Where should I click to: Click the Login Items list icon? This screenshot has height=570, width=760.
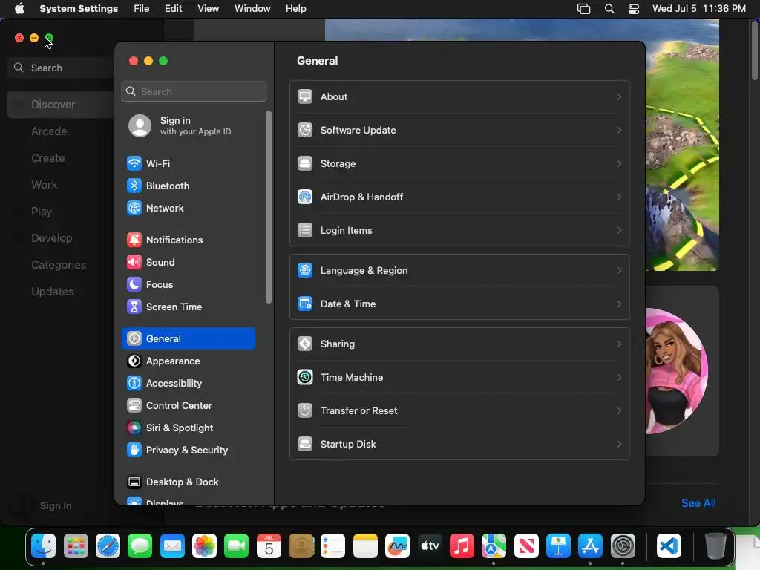305,230
